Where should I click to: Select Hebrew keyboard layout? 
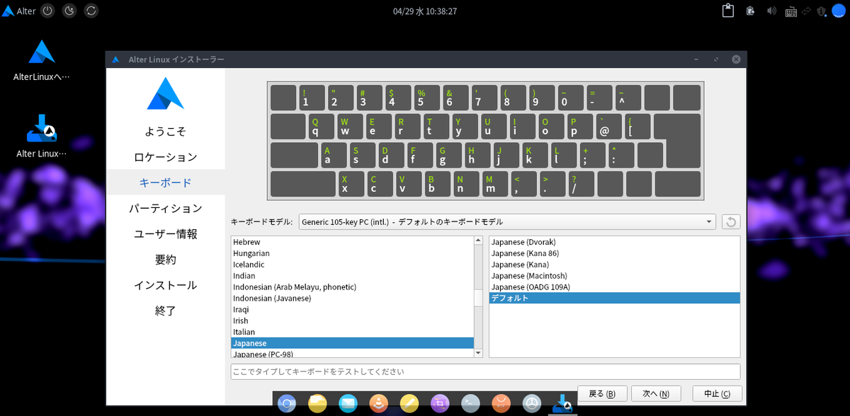click(x=352, y=242)
